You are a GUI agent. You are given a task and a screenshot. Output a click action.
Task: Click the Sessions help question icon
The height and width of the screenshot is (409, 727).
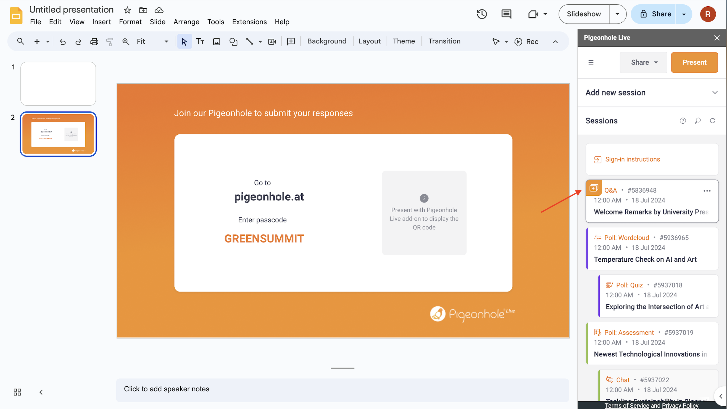coord(683,121)
